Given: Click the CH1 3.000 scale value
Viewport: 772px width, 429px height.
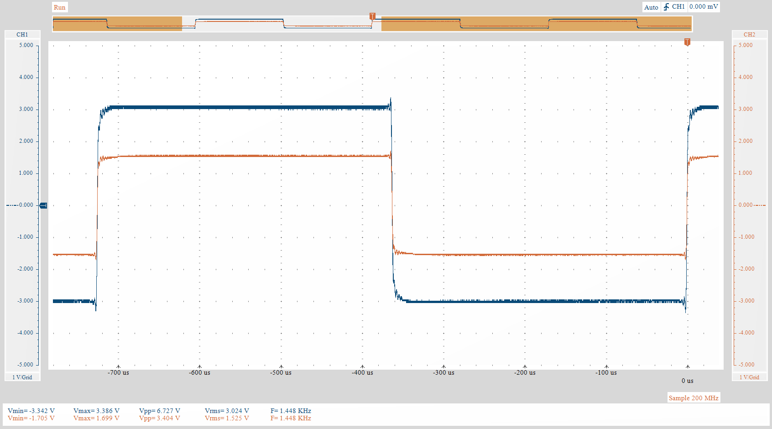Looking at the screenshot, I should pyautogui.click(x=26, y=109).
